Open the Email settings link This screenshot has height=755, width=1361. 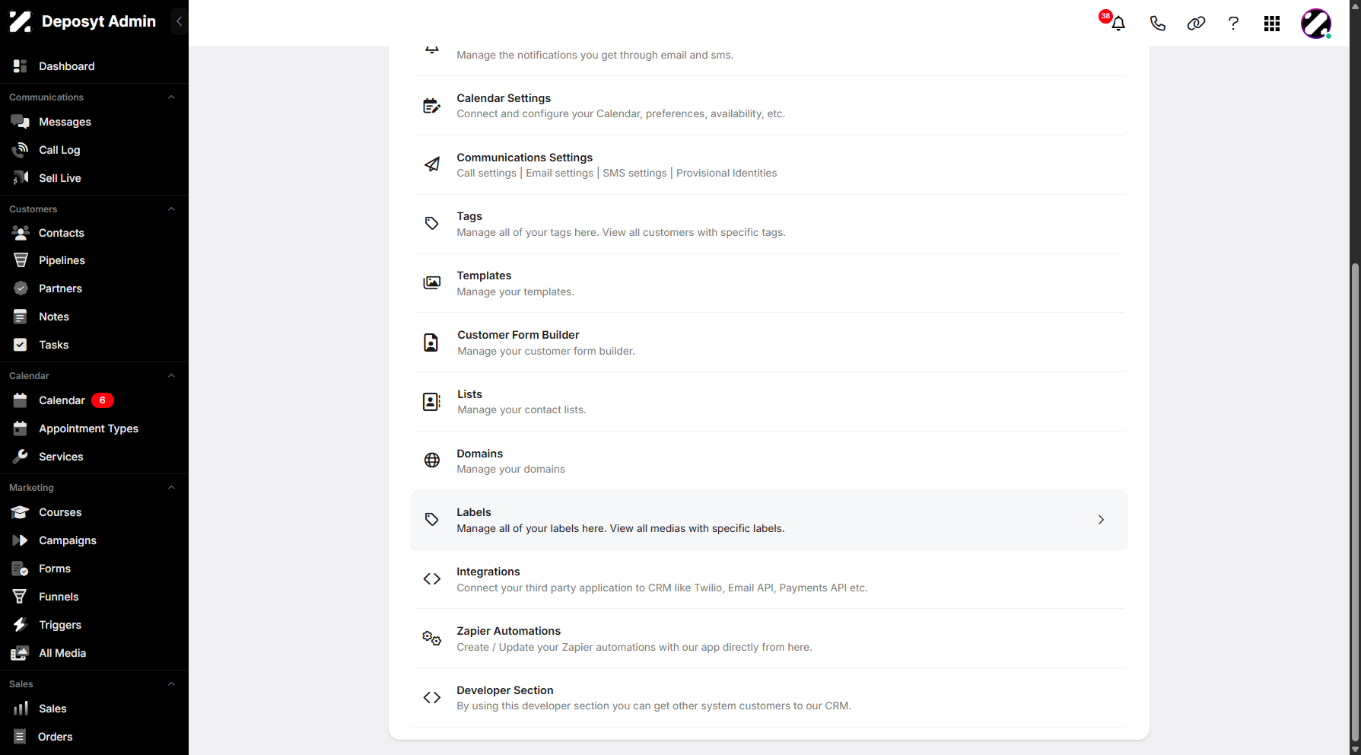[x=559, y=173]
